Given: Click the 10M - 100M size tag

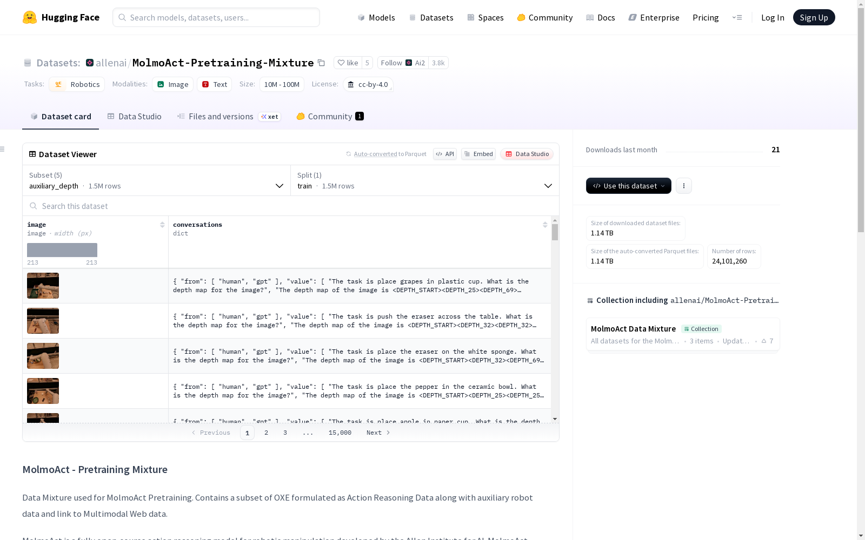Looking at the screenshot, I should (x=282, y=84).
